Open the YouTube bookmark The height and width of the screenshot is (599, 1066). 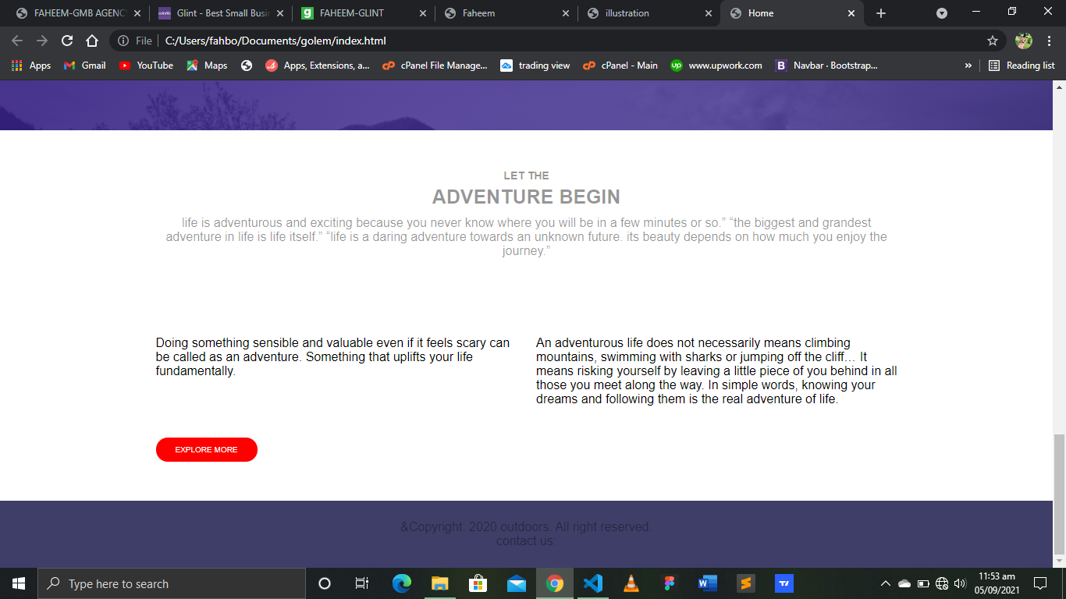click(x=146, y=66)
